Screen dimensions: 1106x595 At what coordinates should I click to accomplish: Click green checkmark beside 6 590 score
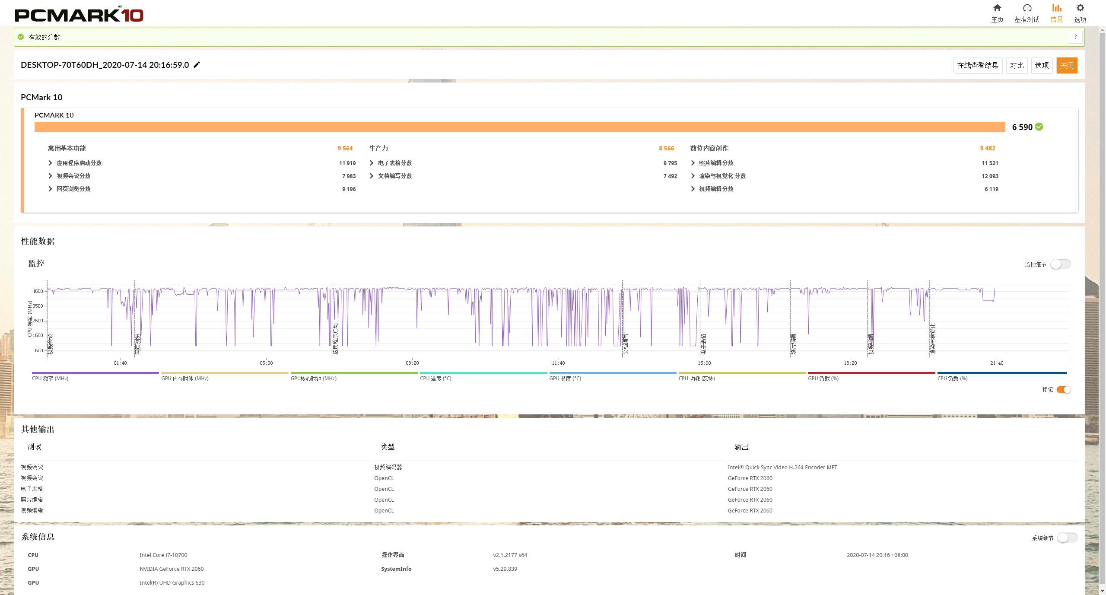coord(1039,127)
